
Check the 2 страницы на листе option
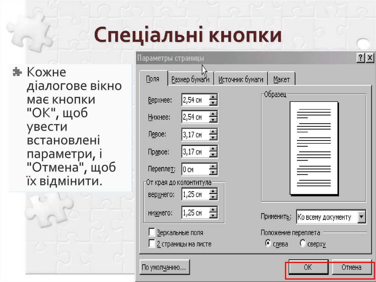point(152,243)
